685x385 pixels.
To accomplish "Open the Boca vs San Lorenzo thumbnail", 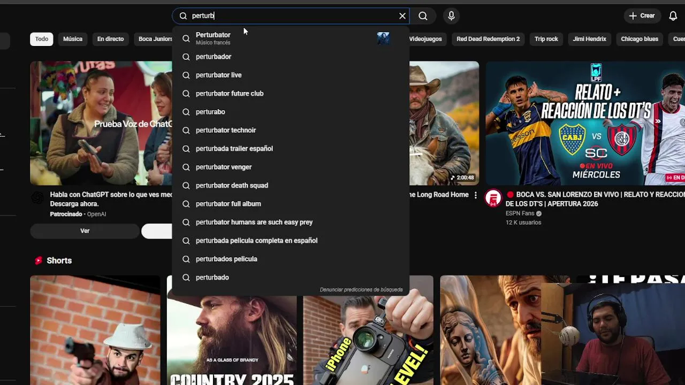I will tap(585, 123).
